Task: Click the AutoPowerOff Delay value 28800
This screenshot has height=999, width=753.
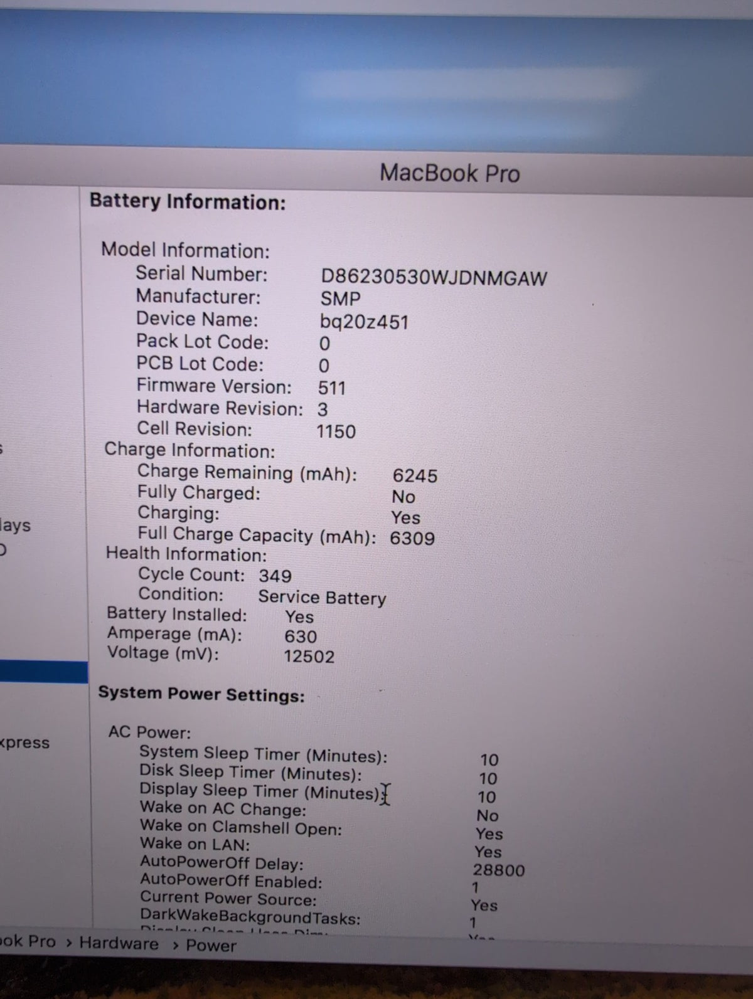Action: [499, 870]
